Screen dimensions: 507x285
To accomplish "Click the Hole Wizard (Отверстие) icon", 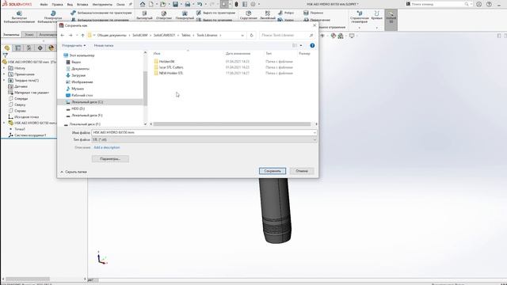I will click(x=164, y=13).
